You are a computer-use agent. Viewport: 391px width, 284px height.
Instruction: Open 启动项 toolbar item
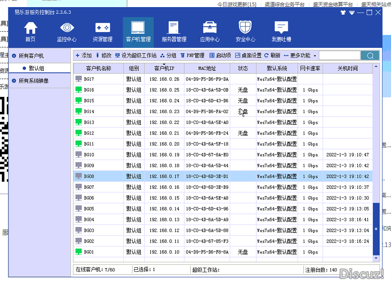point(220,55)
